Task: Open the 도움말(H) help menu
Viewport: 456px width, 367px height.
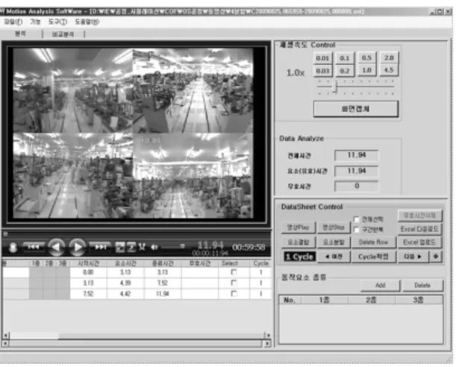Action: coord(87,22)
